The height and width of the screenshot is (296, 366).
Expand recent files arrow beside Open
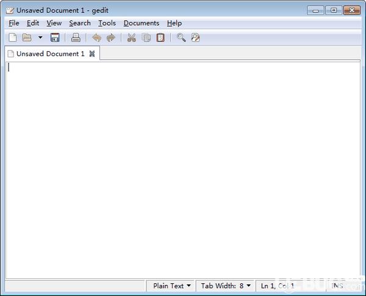pos(40,37)
